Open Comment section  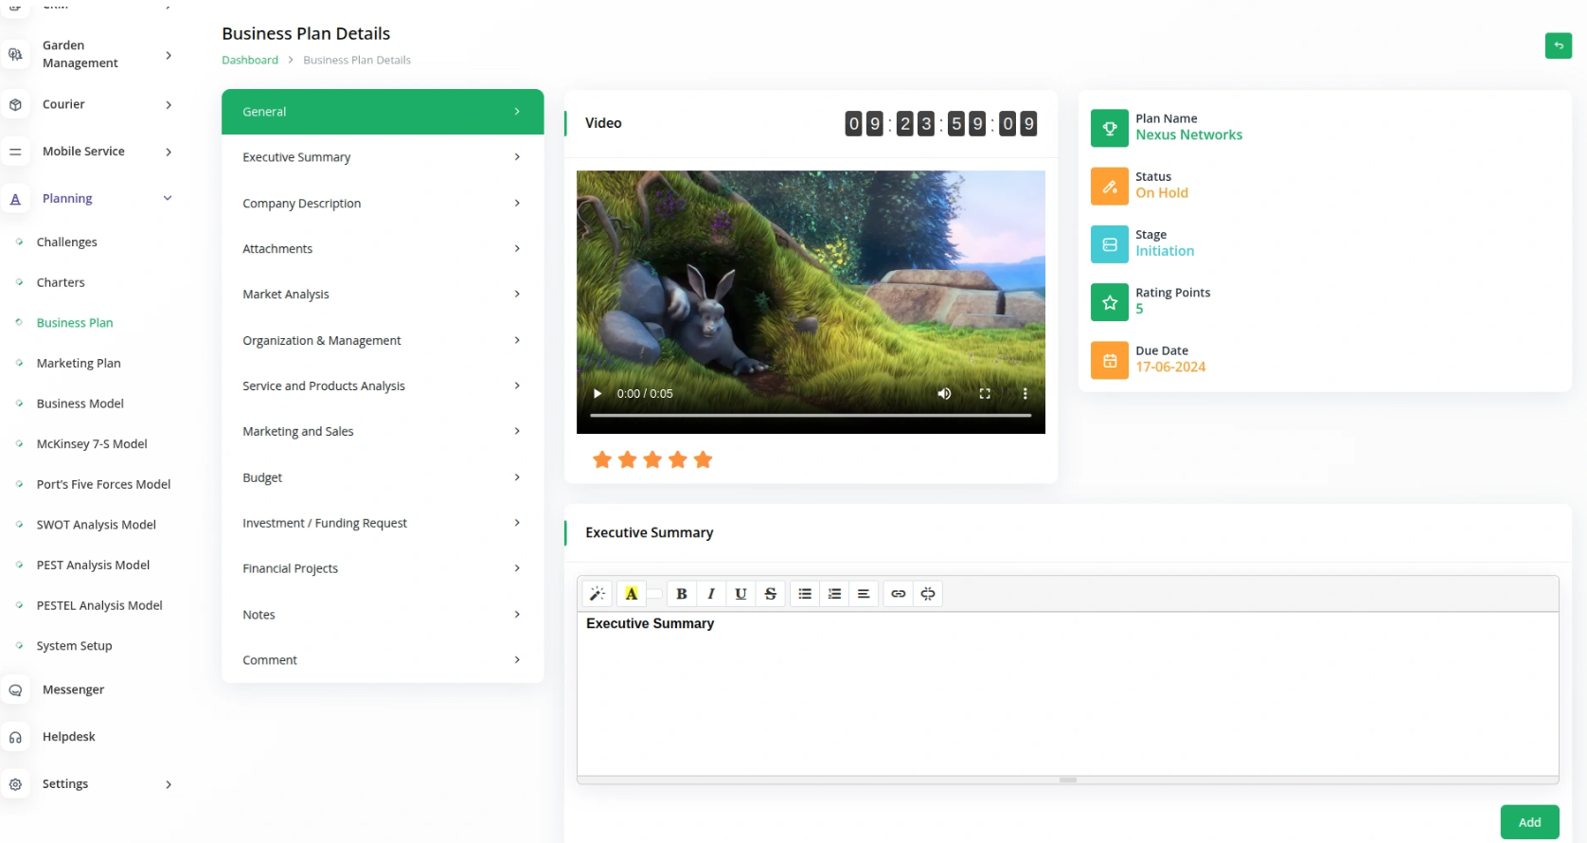click(383, 659)
